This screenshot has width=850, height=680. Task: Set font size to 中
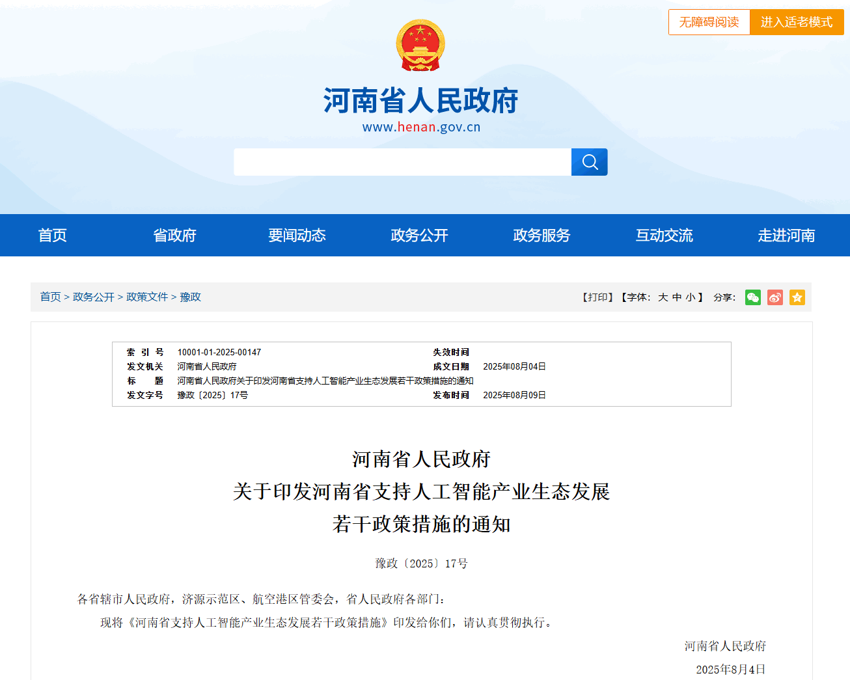point(677,297)
